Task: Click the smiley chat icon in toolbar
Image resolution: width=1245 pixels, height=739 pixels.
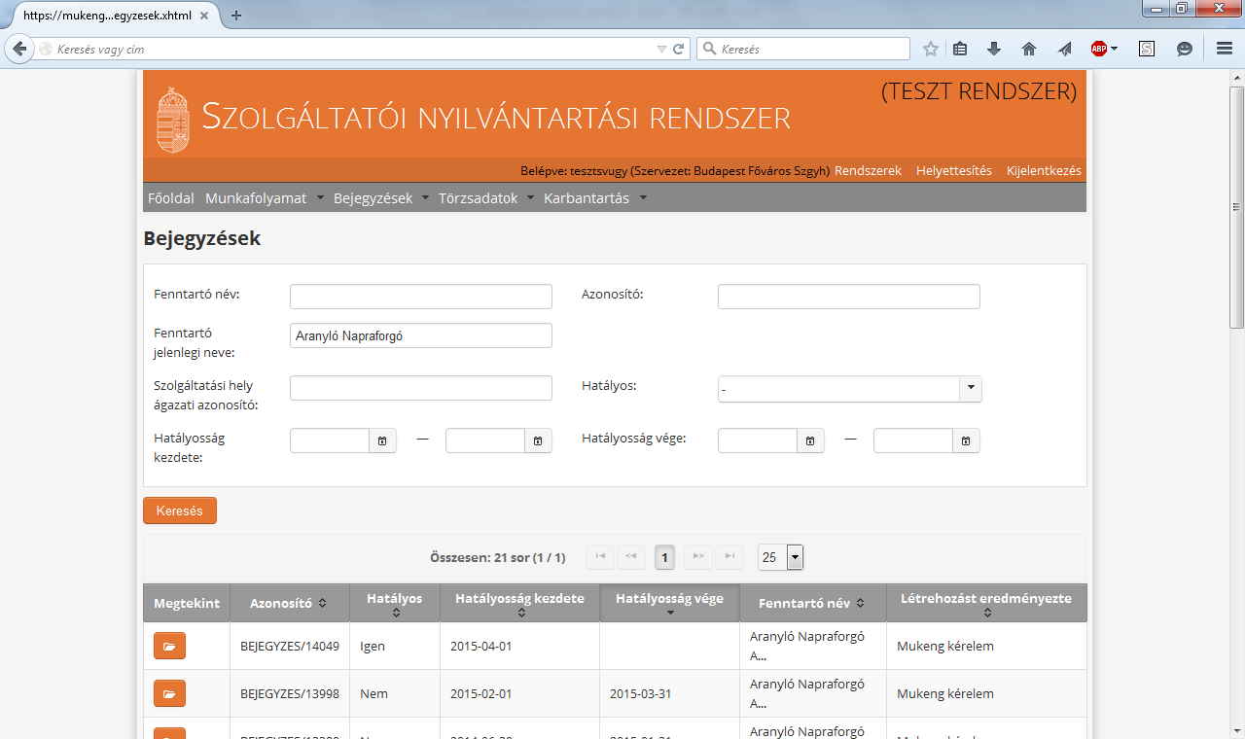Action: (1185, 49)
